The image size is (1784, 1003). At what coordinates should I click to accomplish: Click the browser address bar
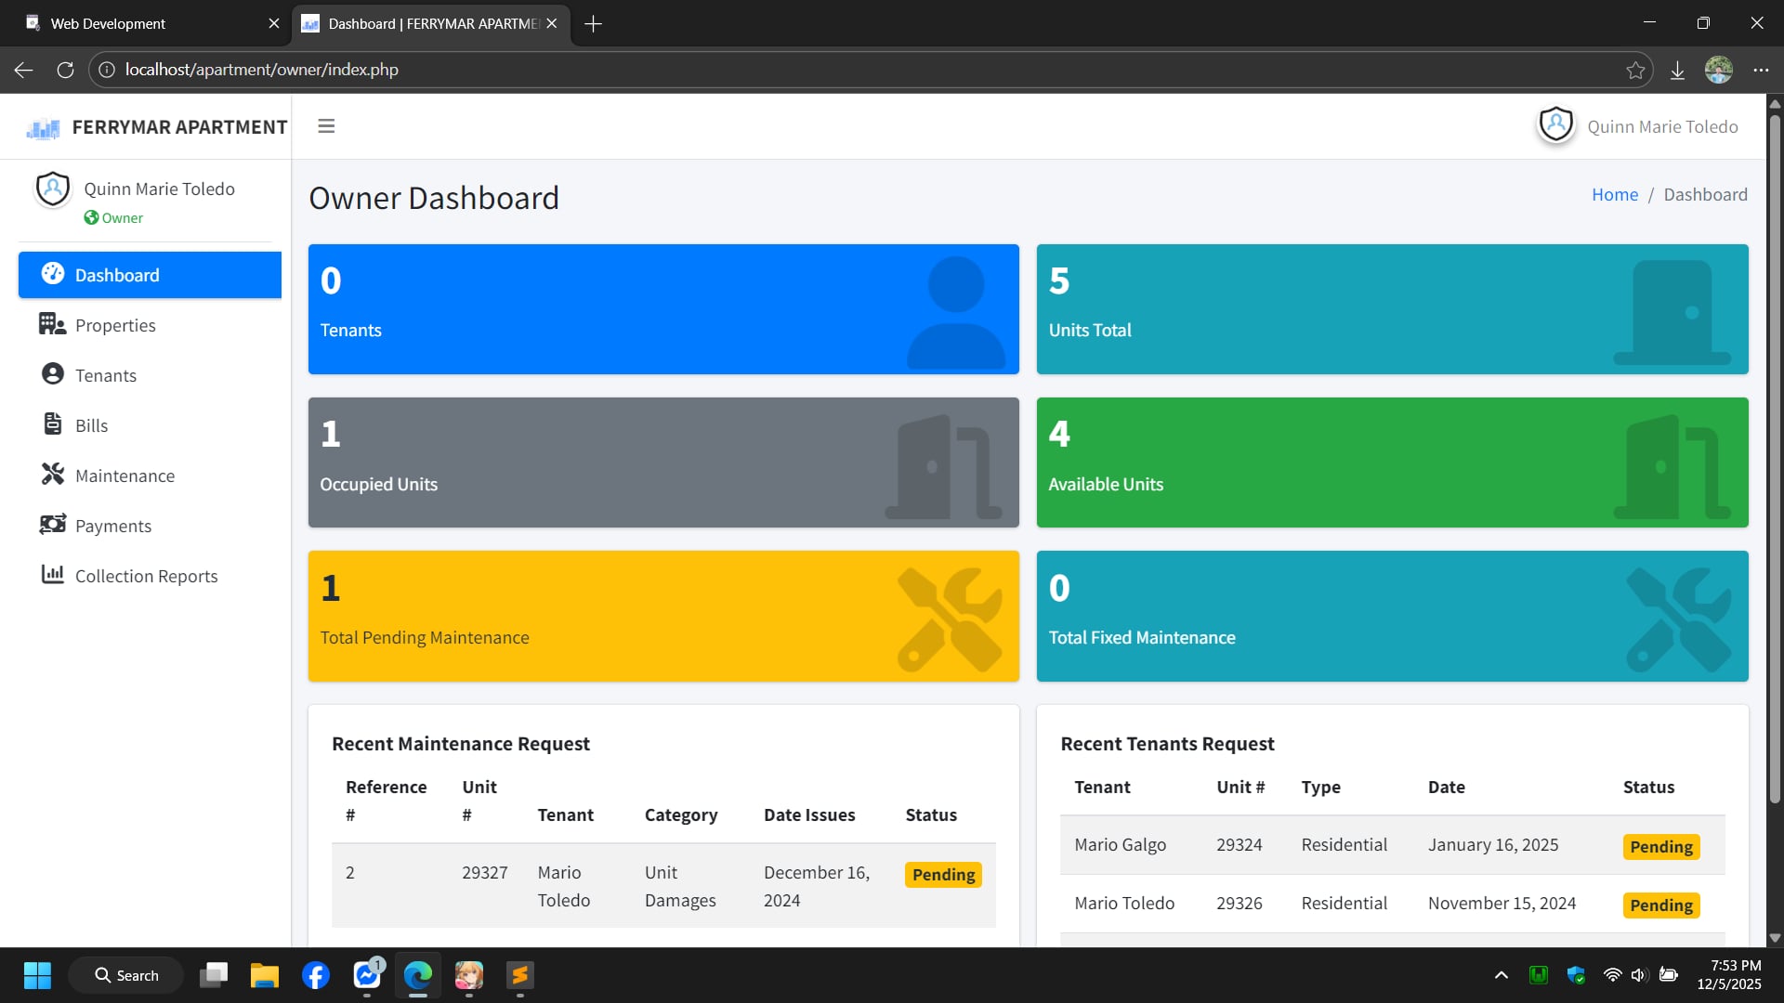tap(836, 70)
